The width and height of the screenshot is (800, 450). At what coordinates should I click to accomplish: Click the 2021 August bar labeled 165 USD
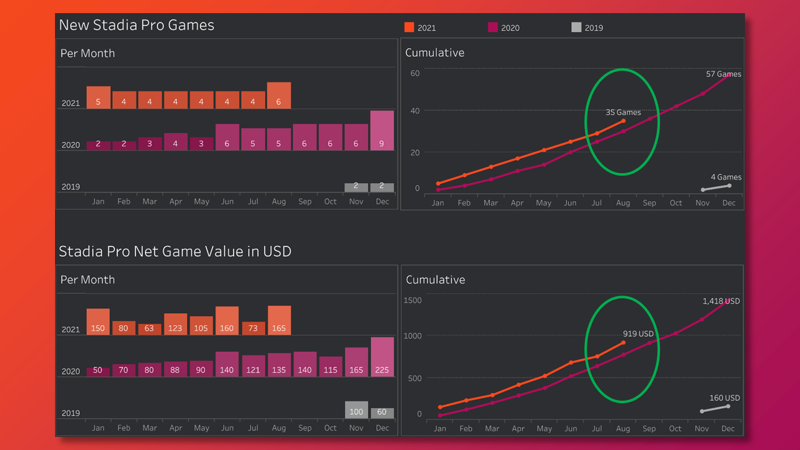point(279,321)
